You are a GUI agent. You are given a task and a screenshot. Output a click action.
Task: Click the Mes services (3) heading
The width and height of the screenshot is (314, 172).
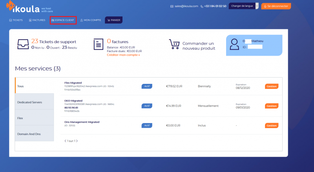coord(38,69)
